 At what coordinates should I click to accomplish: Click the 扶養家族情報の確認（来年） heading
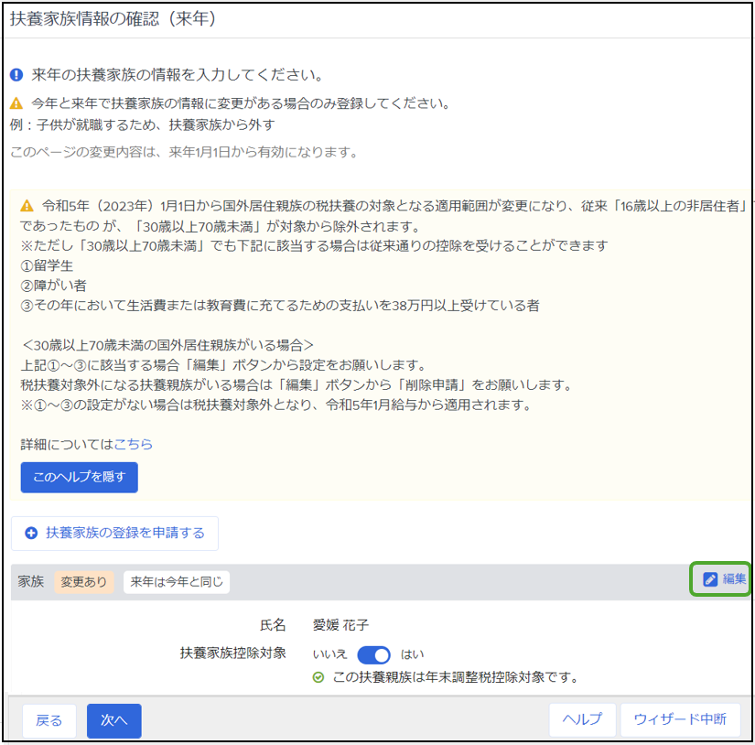113,19
